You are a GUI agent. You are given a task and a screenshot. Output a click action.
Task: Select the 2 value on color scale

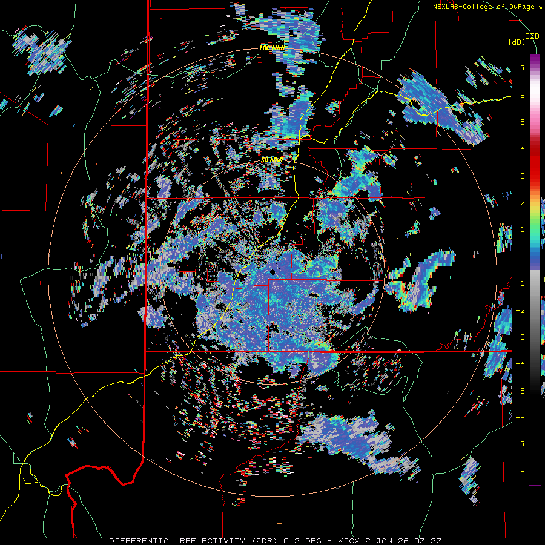pyautogui.click(x=523, y=203)
